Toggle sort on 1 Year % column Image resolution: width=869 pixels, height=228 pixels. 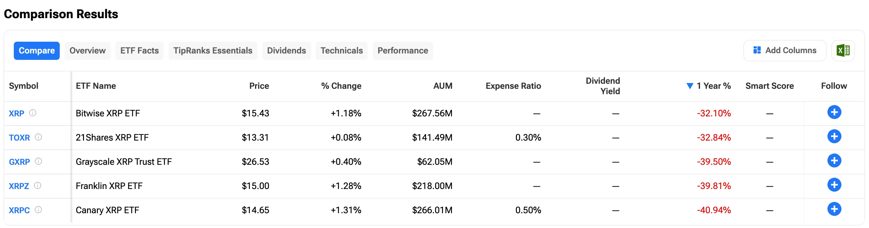[713, 86]
